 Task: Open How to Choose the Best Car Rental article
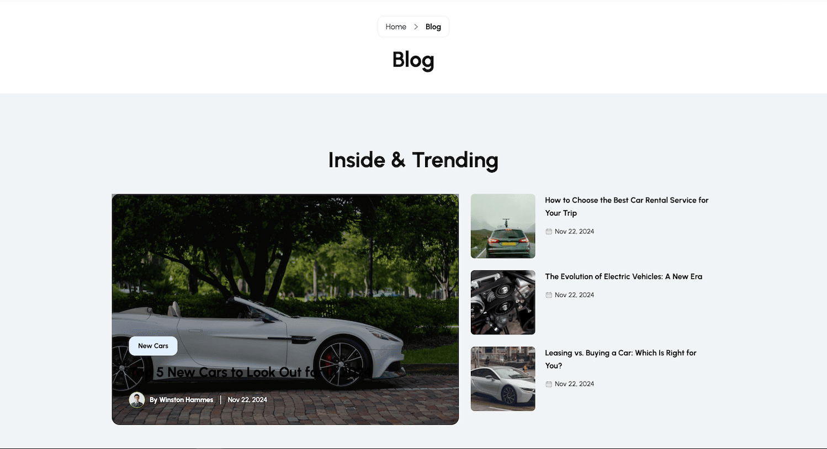tap(627, 206)
